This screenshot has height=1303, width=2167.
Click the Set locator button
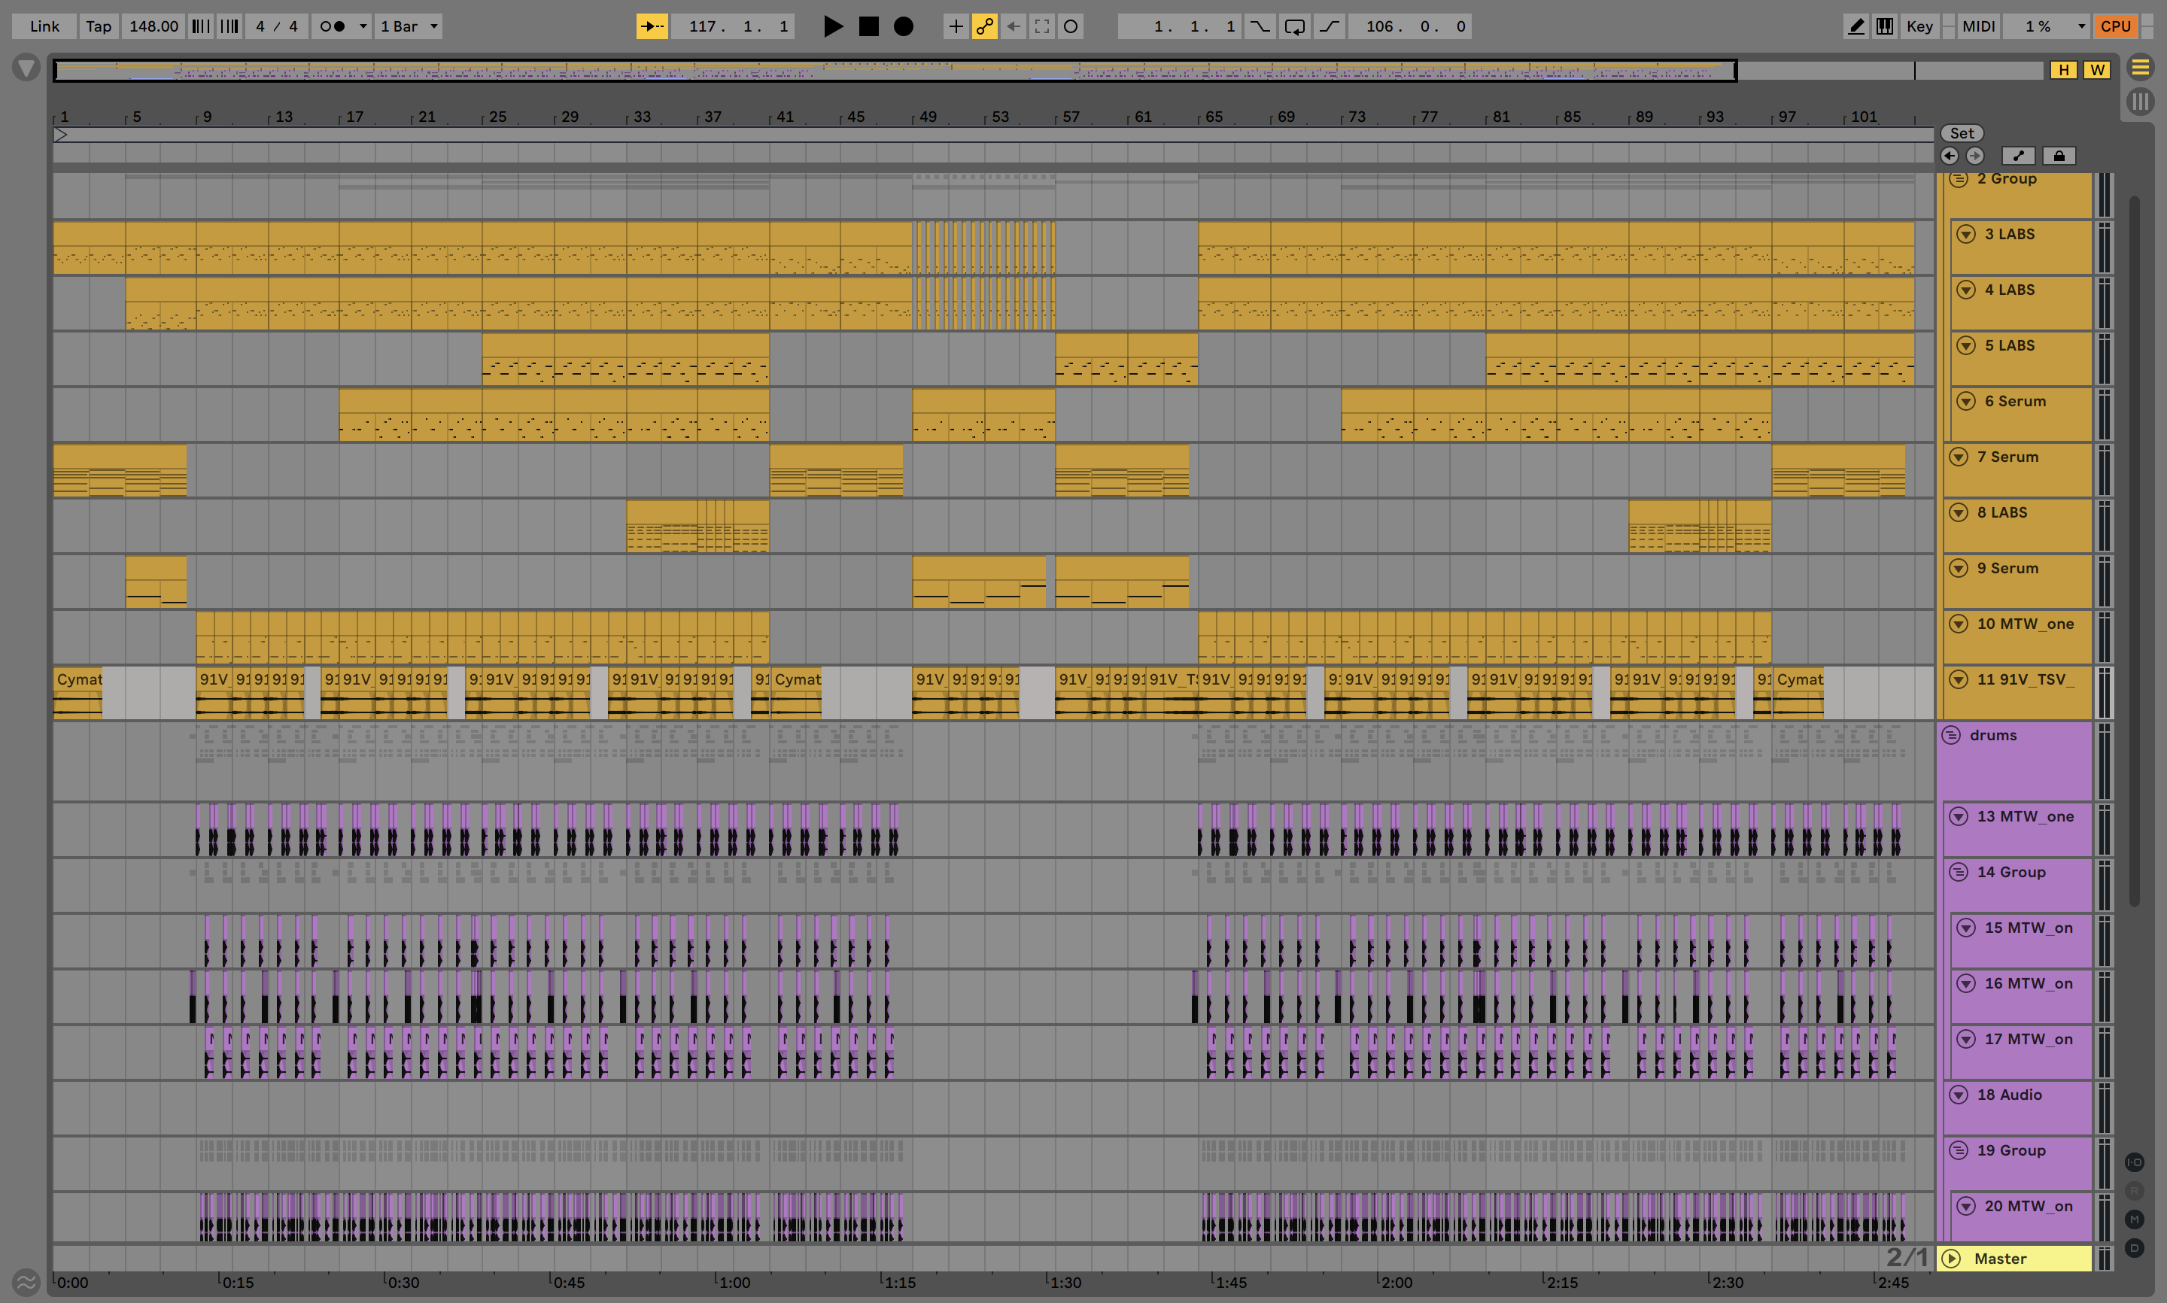click(x=1962, y=133)
